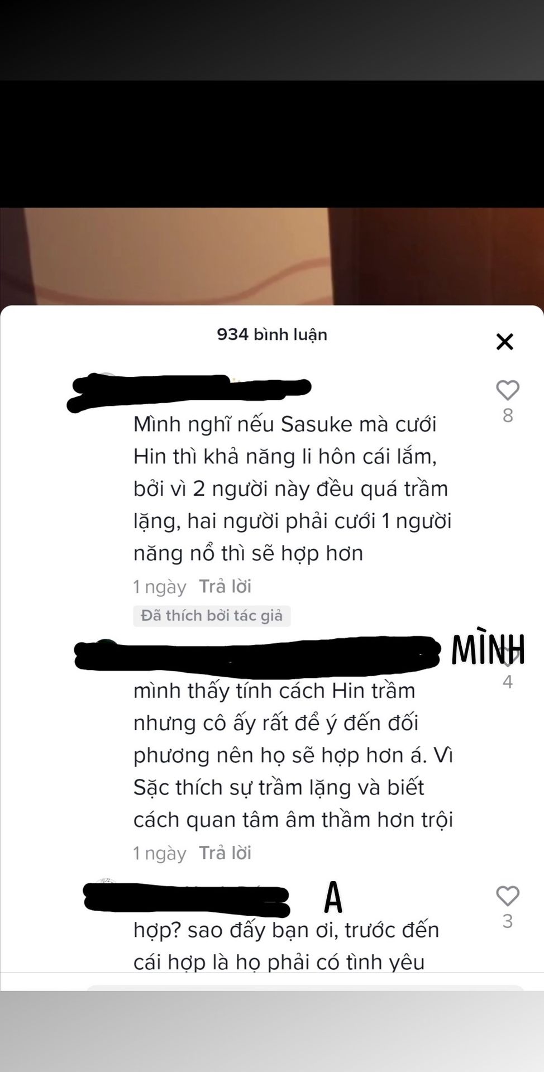
Task: Select the comment starting 'mình thấy tính cách Hin'
Action: [x=293, y=755]
